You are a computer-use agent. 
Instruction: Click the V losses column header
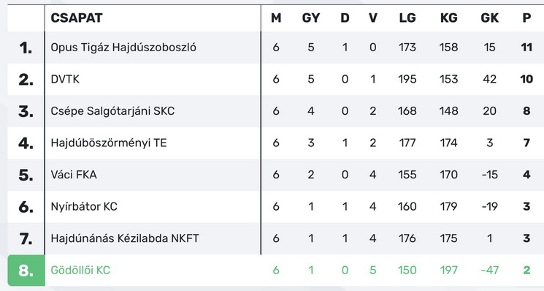[x=373, y=18]
